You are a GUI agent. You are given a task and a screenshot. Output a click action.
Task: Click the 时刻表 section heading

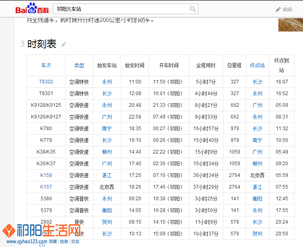[x=42, y=44]
